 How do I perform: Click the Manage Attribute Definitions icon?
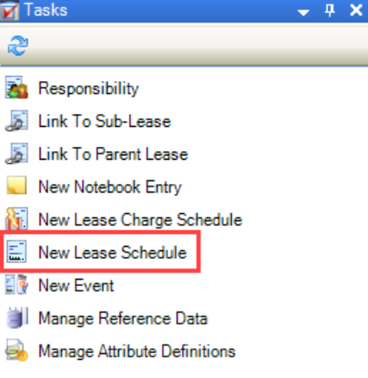[16, 350]
